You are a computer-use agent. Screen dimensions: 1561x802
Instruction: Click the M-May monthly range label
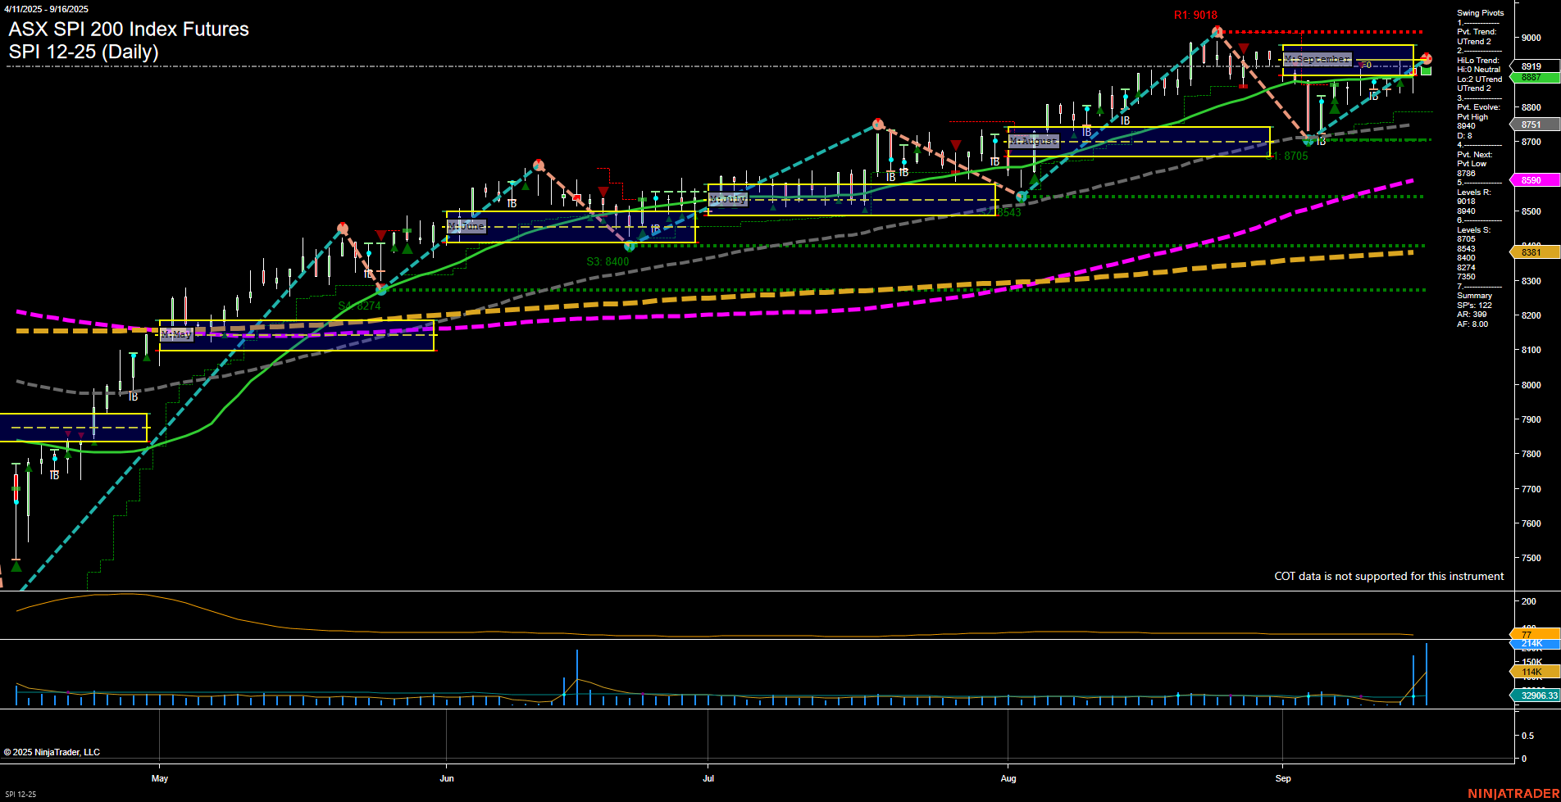pos(176,334)
